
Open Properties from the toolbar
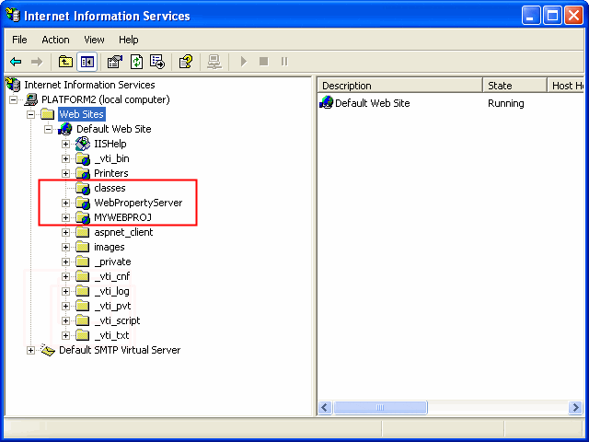pos(115,62)
